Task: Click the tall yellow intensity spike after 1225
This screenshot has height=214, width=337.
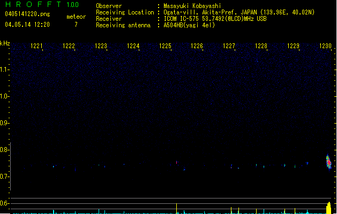Action: click(176, 209)
